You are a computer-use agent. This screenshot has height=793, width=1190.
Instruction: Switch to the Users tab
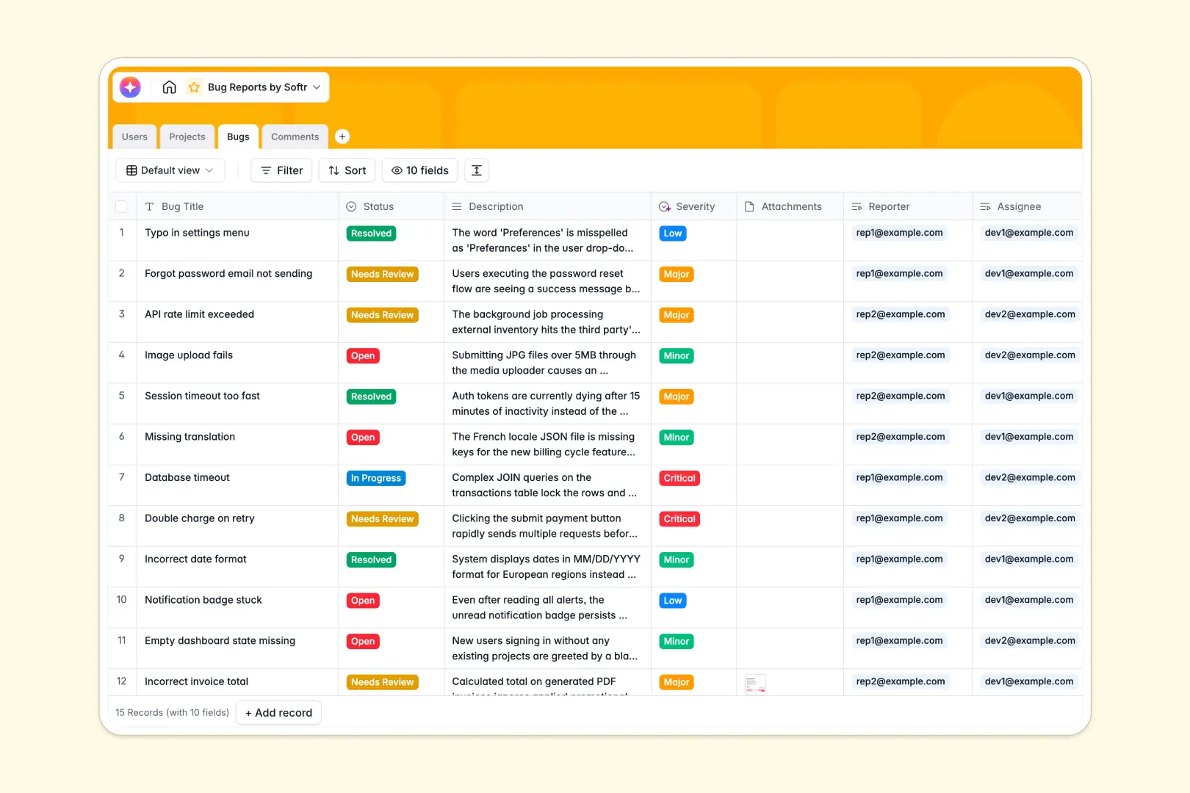pos(134,137)
